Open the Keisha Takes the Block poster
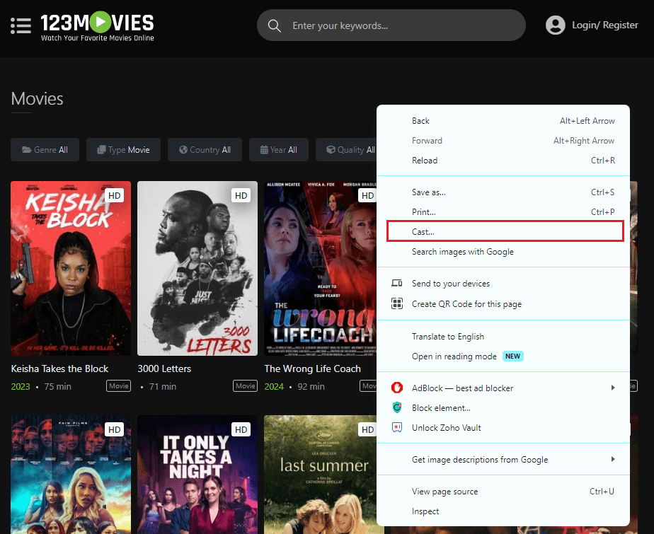654x534 pixels. pyautogui.click(x=71, y=269)
